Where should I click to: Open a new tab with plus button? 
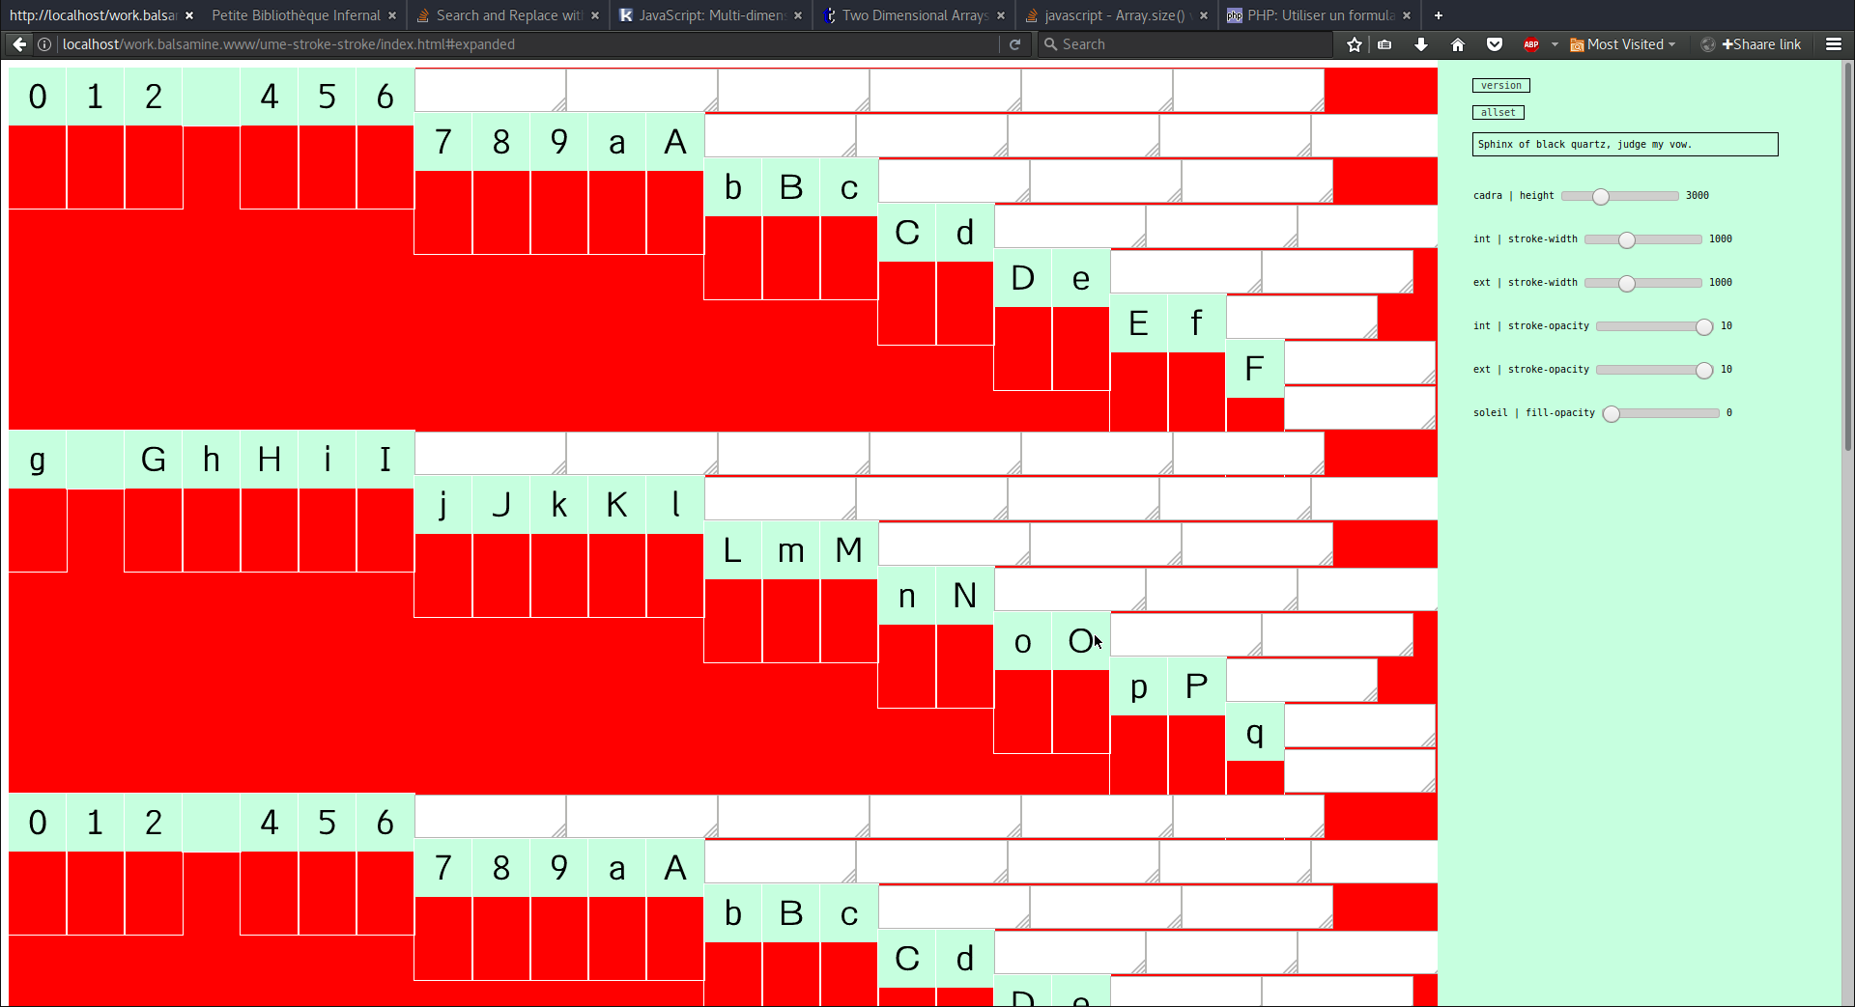click(1438, 15)
